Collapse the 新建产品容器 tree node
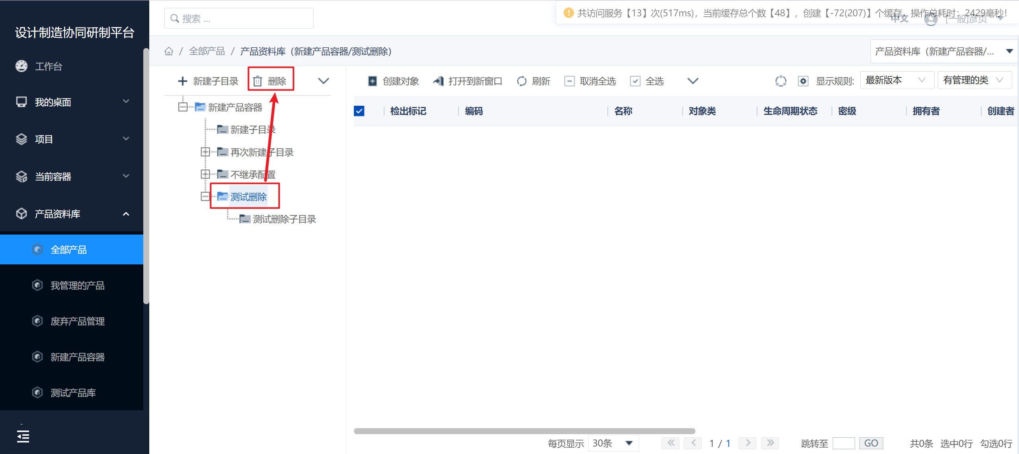The width and height of the screenshot is (1019, 454). (x=183, y=107)
